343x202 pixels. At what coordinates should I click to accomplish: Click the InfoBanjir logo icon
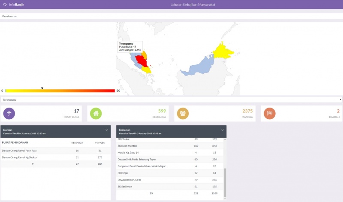point(5,4)
